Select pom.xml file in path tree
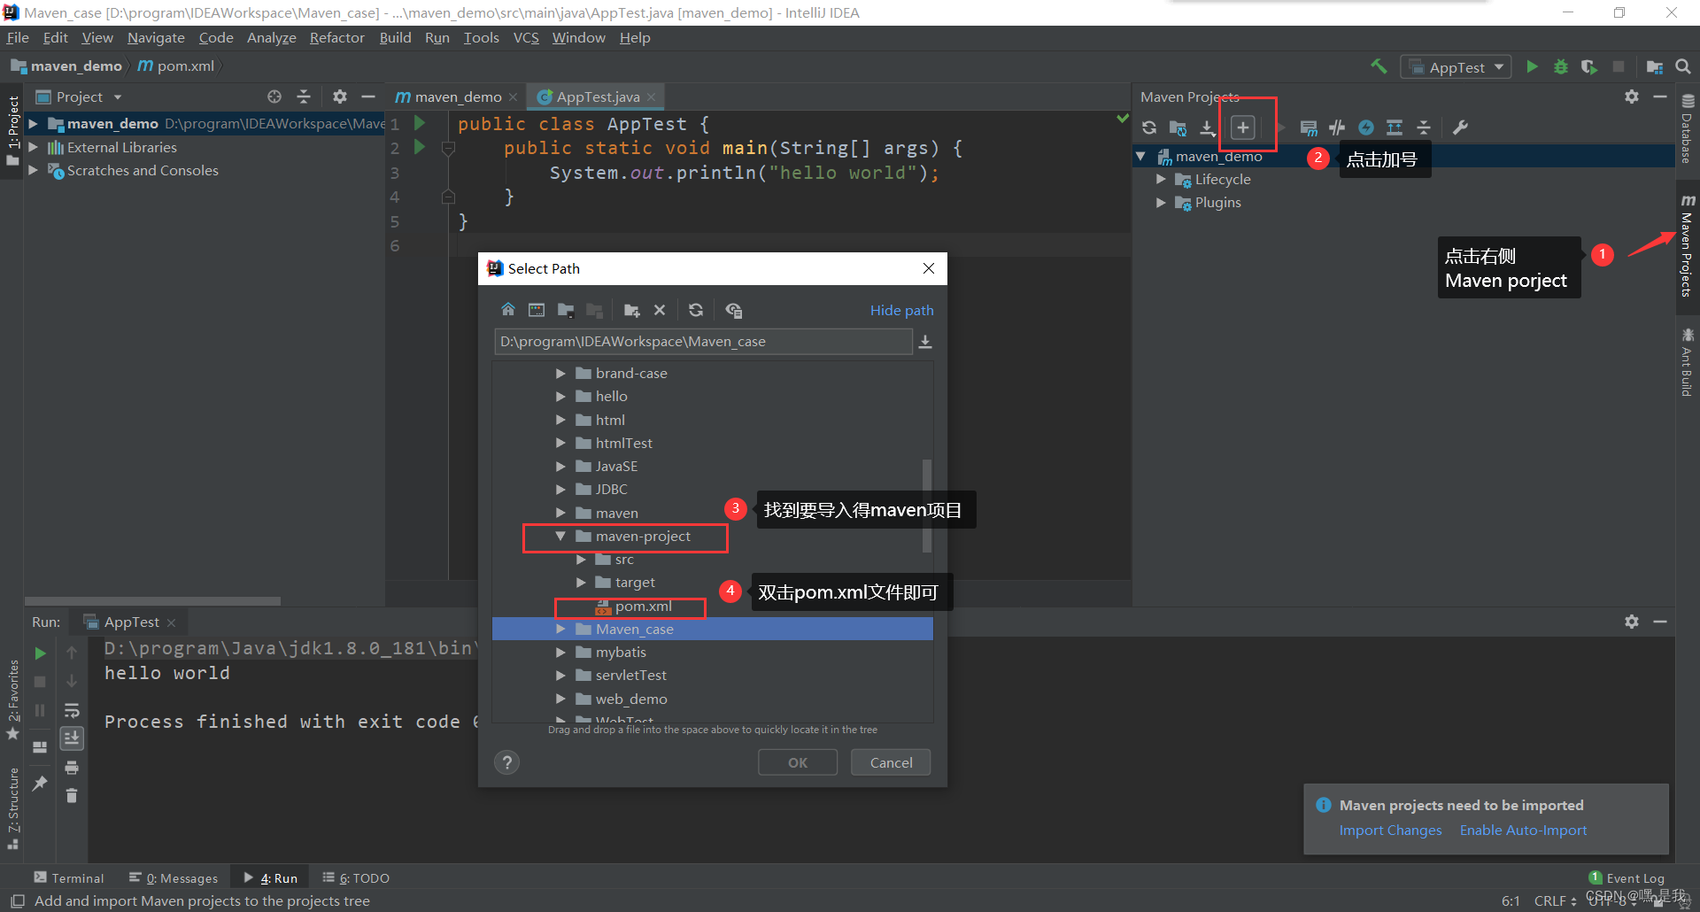Screen dimensions: 1700x912 [643, 607]
